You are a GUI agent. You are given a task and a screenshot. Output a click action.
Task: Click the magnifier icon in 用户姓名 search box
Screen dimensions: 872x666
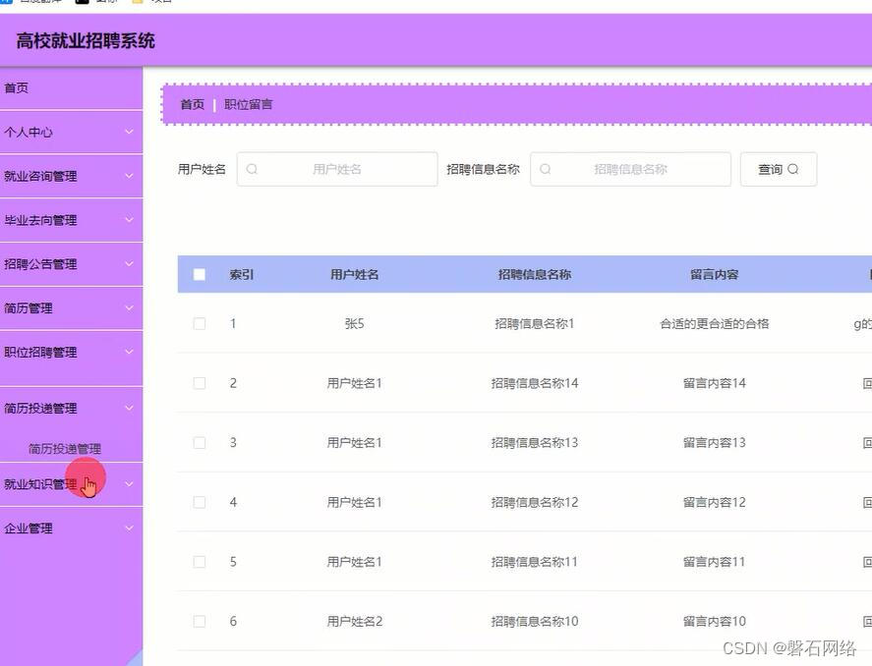(x=254, y=169)
